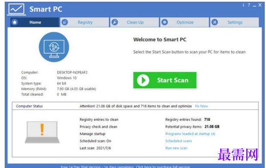Viewport: 266px width, 168px height.
Task: Click the Settings tab tools icon
Action: point(214,22)
